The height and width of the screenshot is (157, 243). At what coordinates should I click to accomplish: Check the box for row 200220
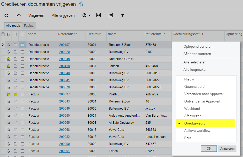[23, 52]
